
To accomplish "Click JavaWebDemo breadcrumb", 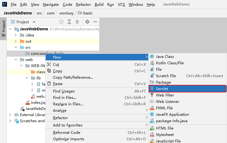I will [18, 13].
